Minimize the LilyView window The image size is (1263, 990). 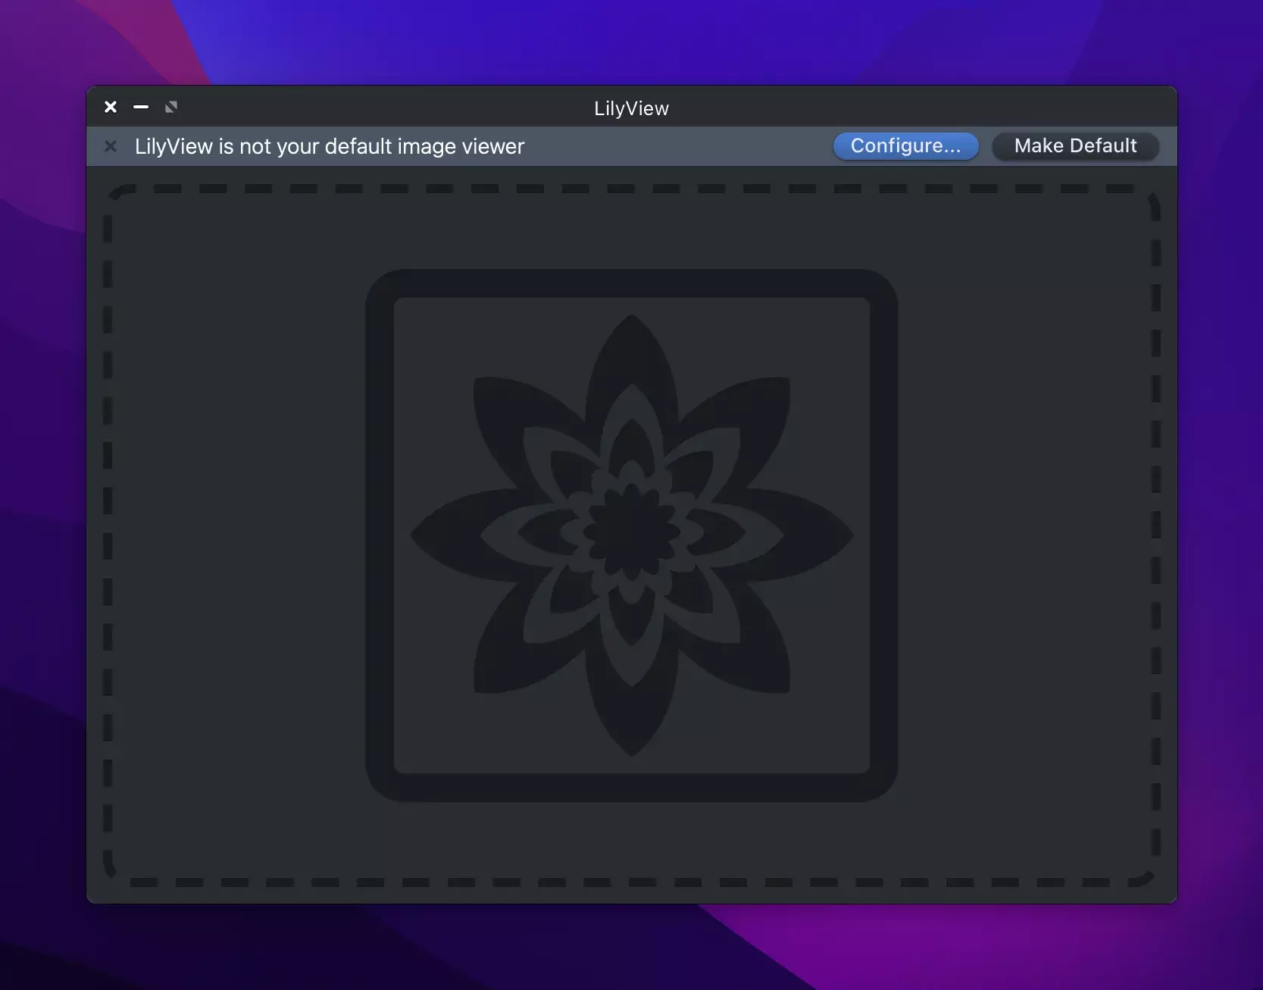pyautogui.click(x=141, y=107)
